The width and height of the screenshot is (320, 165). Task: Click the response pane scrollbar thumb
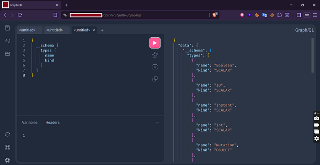point(313,55)
